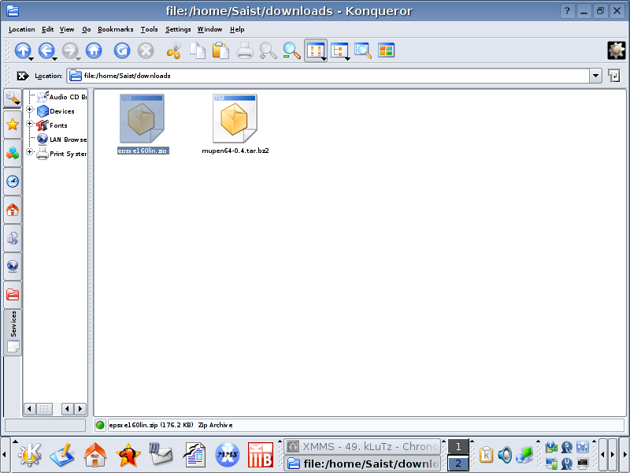Expand the Fonts tree node
The height and width of the screenshot is (473, 630).
click(30, 125)
